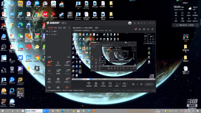The image size is (201, 113).
Task: Open the Microsoft Edge desktop icon
Action: (x=20, y=27)
